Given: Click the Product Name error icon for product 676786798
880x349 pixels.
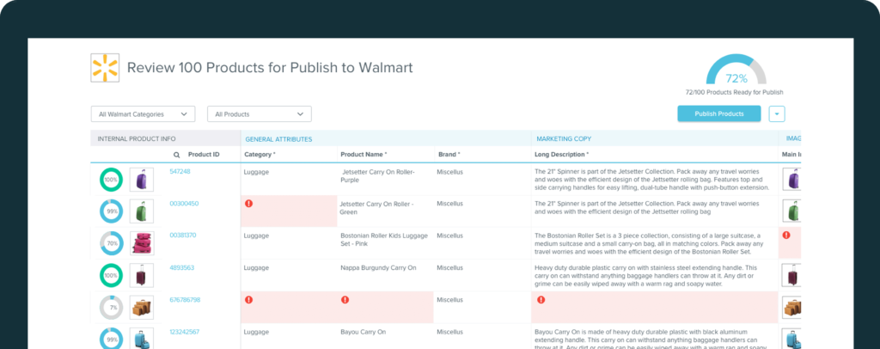Looking at the screenshot, I should coord(345,300).
